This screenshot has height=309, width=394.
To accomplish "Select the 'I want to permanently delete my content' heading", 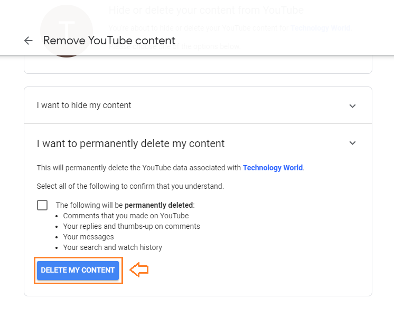I will pyautogui.click(x=130, y=144).
